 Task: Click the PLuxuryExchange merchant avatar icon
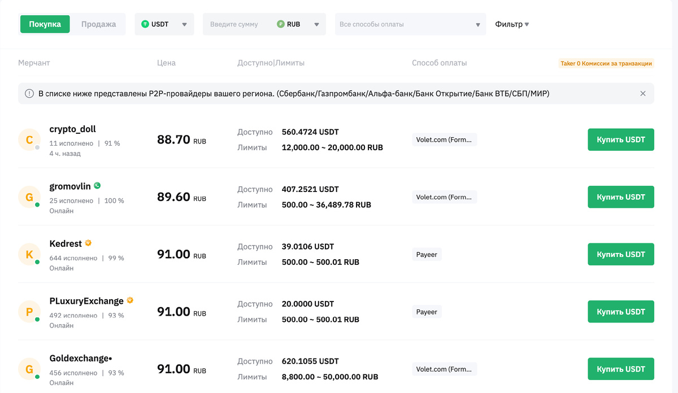pyautogui.click(x=29, y=312)
